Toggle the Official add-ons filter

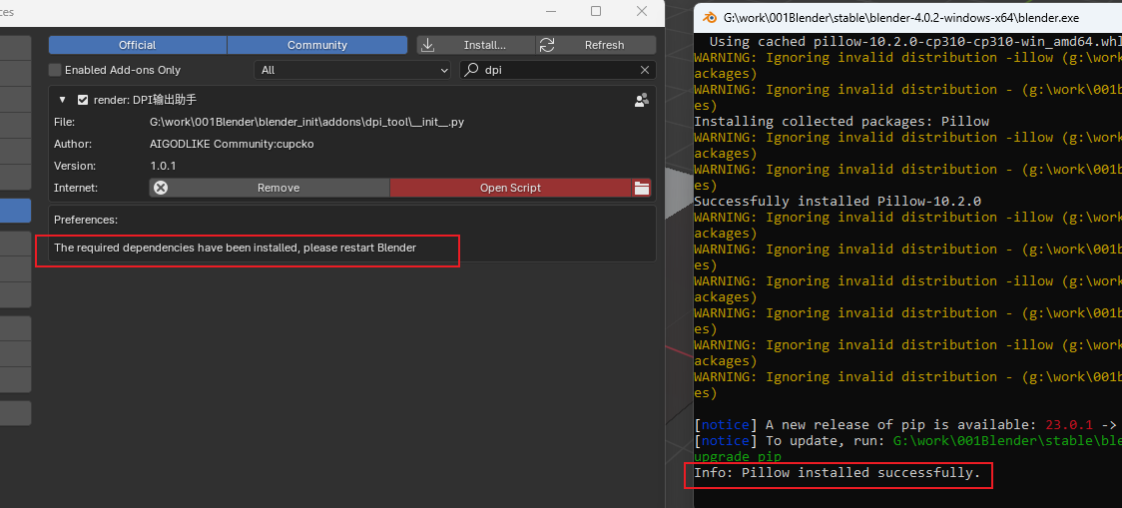(138, 45)
